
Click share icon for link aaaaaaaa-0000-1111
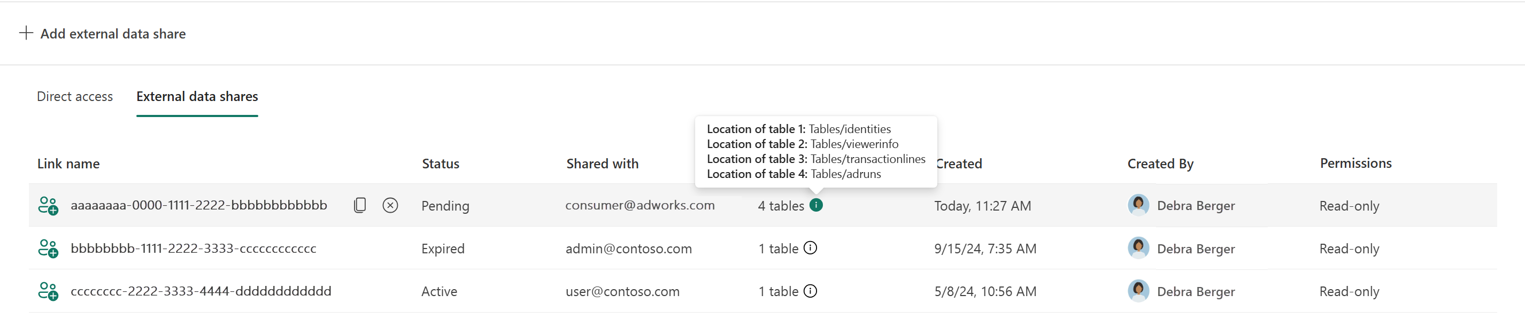pos(48,206)
